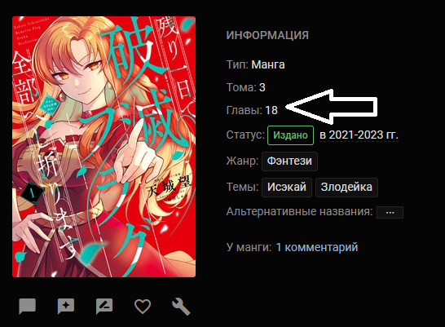Open the wrench edit icon
This screenshot has height=327, width=445.
click(181, 307)
